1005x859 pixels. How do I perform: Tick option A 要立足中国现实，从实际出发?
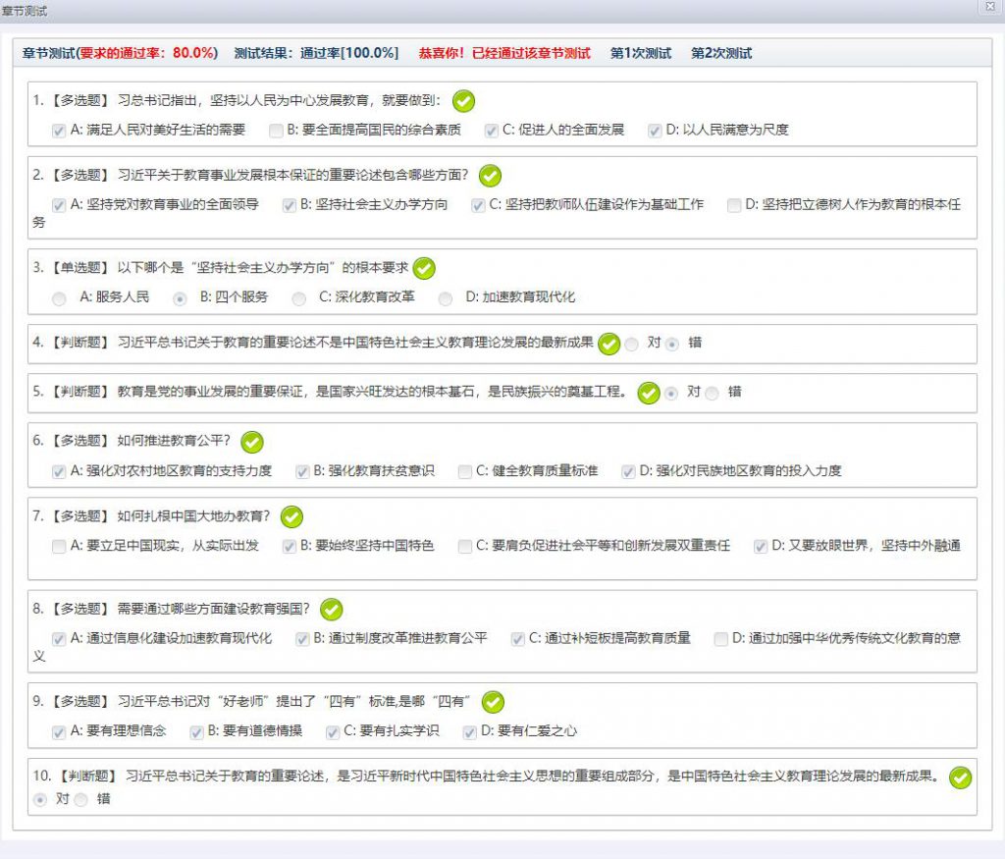point(59,546)
